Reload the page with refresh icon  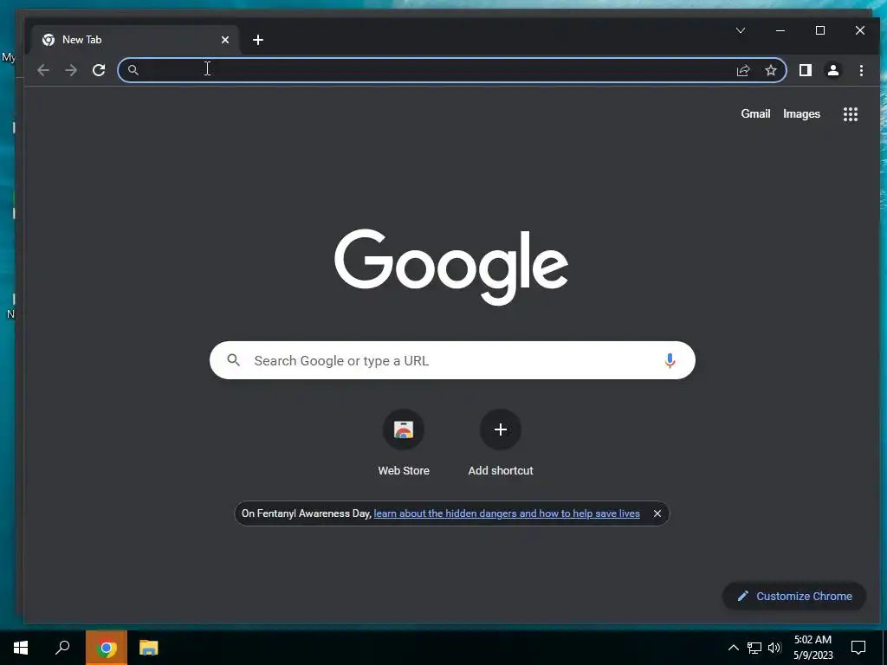click(99, 70)
